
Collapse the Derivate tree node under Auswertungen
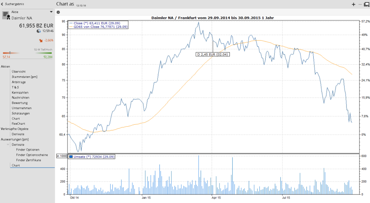[8, 145]
